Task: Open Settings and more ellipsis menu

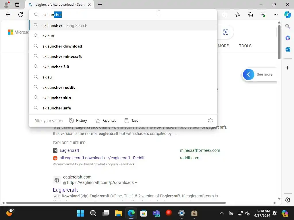Action: (x=275, y=15)
